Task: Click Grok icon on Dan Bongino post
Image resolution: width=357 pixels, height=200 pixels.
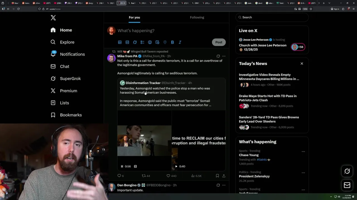Action: point(218,185)
